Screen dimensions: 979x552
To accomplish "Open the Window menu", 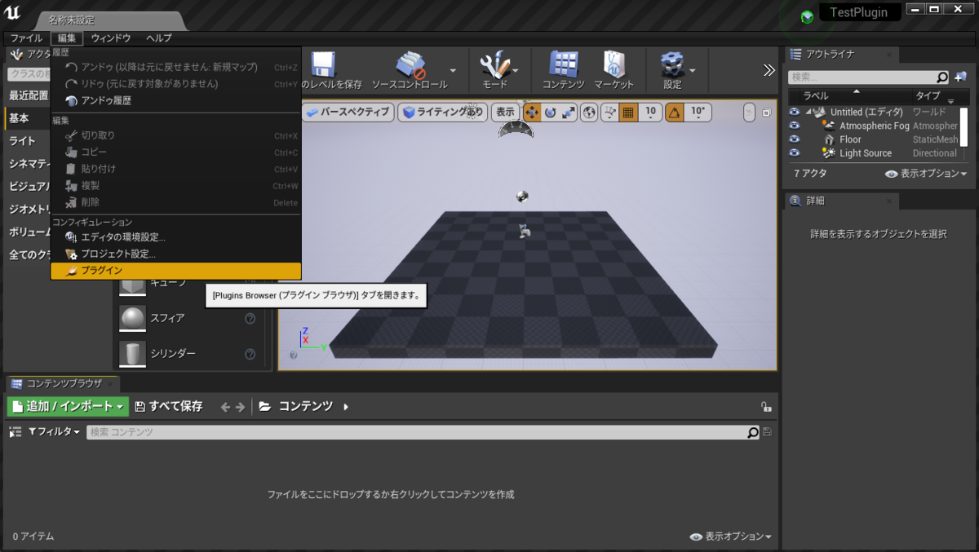I will click(x=111, y=38).
